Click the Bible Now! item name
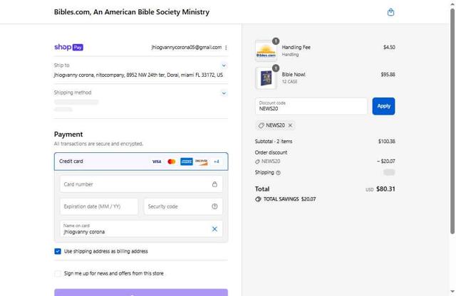The image size is (456, 296). pyautogui.click(x=294, y=75)
